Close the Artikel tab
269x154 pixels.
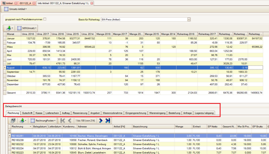pyautogui.click(x=16, y=3)
